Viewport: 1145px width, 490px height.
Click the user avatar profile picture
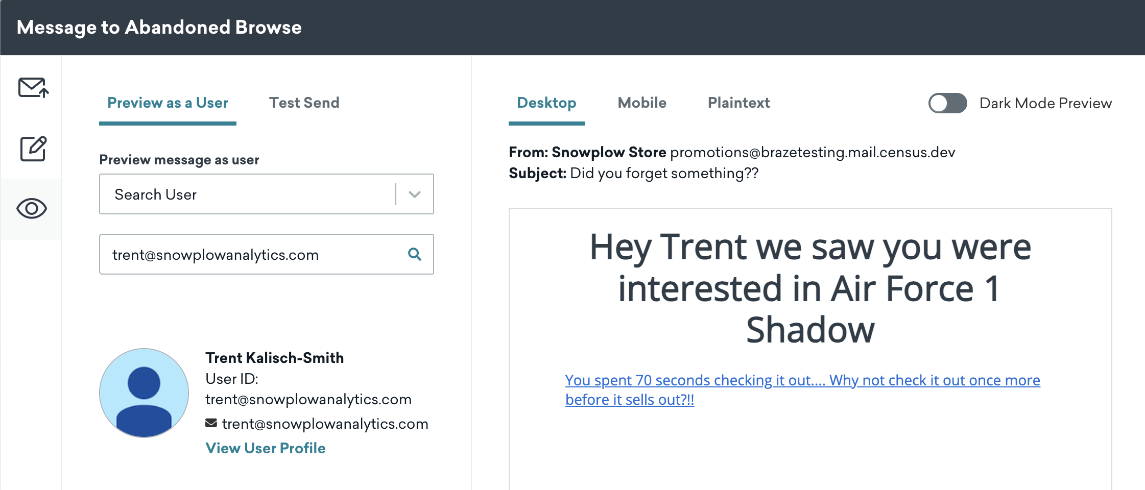[x=144, y=393]
